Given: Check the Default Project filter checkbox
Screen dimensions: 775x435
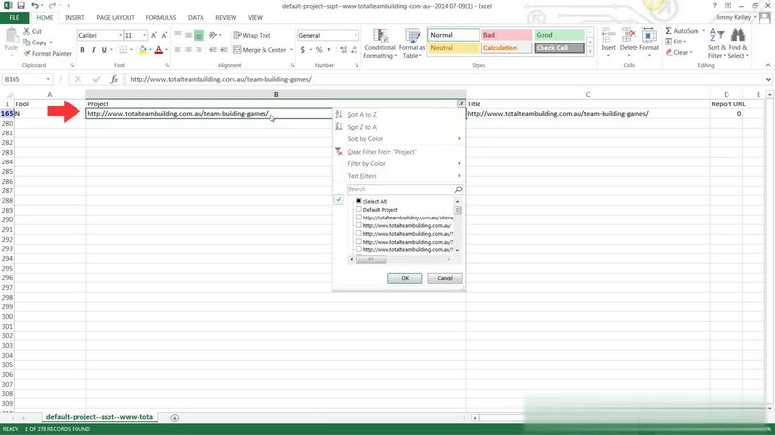Looking at the screenshot, I should [358, 209].
